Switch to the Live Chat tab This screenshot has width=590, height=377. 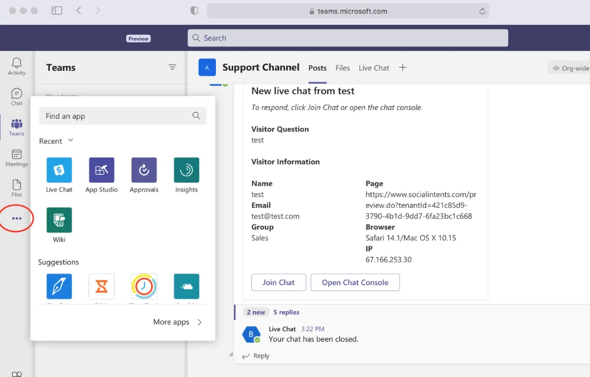click(374, 68)
